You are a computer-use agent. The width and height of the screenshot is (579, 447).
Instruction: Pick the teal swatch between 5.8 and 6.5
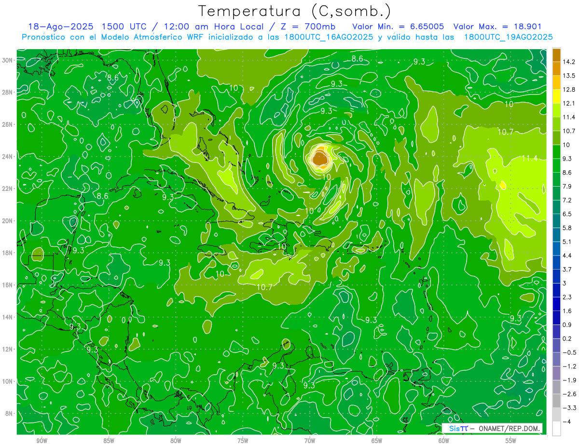click(x=556, y=221)
